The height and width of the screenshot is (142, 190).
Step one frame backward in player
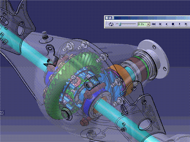point(160,24)
